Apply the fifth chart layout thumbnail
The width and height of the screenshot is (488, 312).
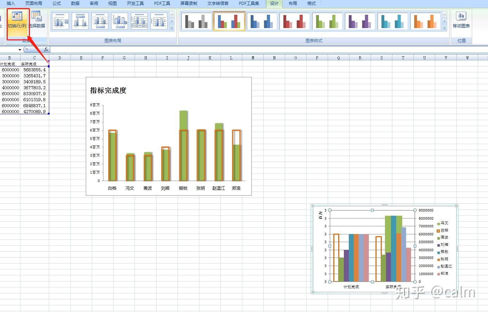pyautogui.click(x=139, y=21)
